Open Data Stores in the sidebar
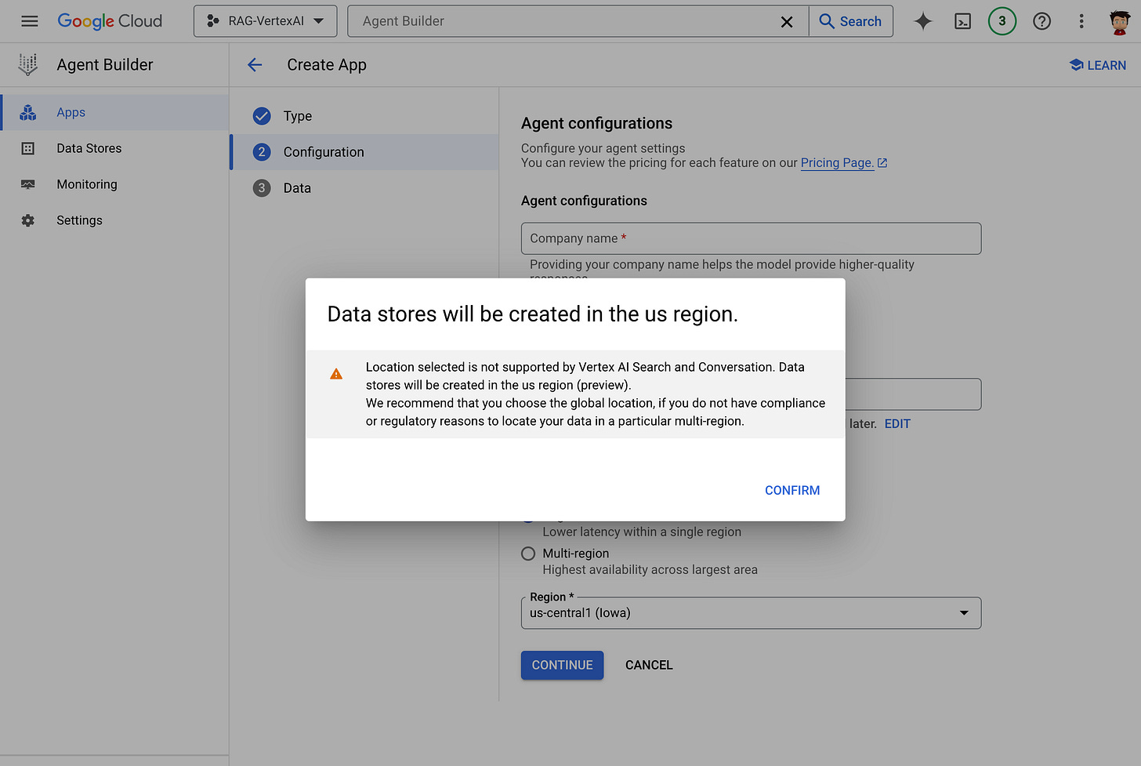 114,148
